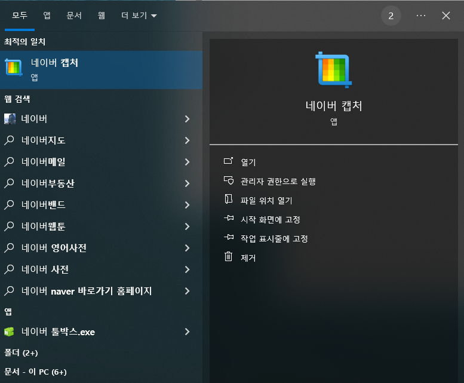Screen dimensions: 464x383
Task: Select the 네이버 사전 suggestion text
Action: pyautogui.click(x=45, y=269)
